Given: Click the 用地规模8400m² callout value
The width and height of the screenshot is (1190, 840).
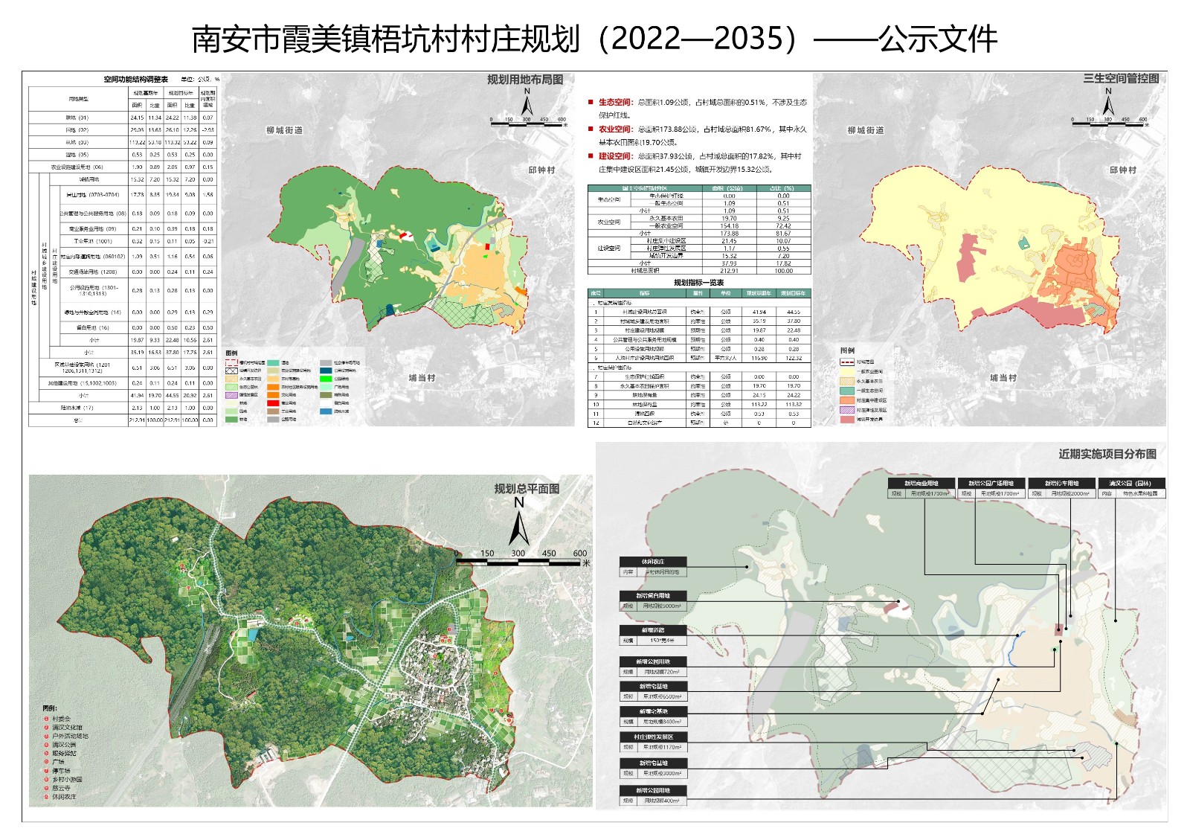Looking at the screenshot, I should tap(662, 722).
